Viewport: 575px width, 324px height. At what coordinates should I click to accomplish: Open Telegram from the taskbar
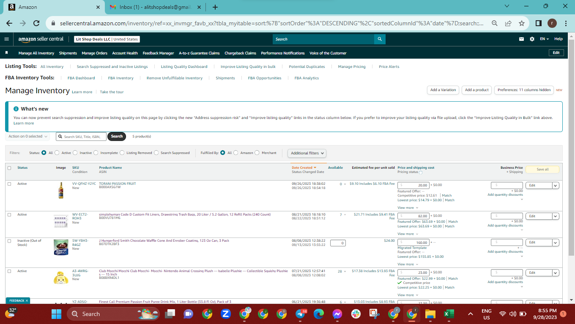click(301, 314)
